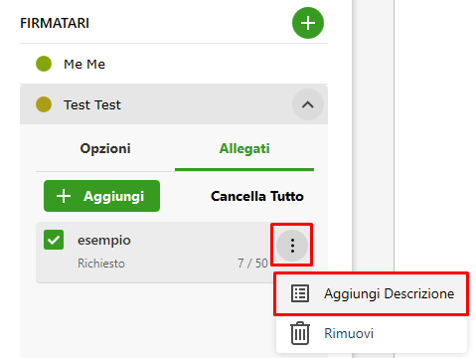Open three-dot menu for esempio attachment
476x358 pixels.
coord(292,246)
